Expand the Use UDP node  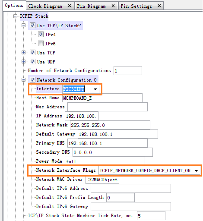pyautogui.click(x=23, y=62)
